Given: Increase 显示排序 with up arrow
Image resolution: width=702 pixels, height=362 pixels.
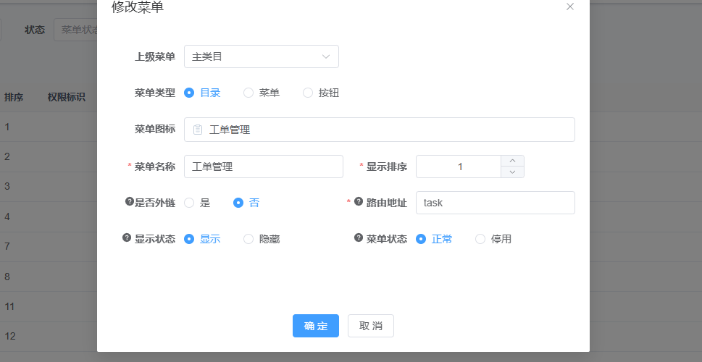Looking at the screenshot, I should 513,161.
